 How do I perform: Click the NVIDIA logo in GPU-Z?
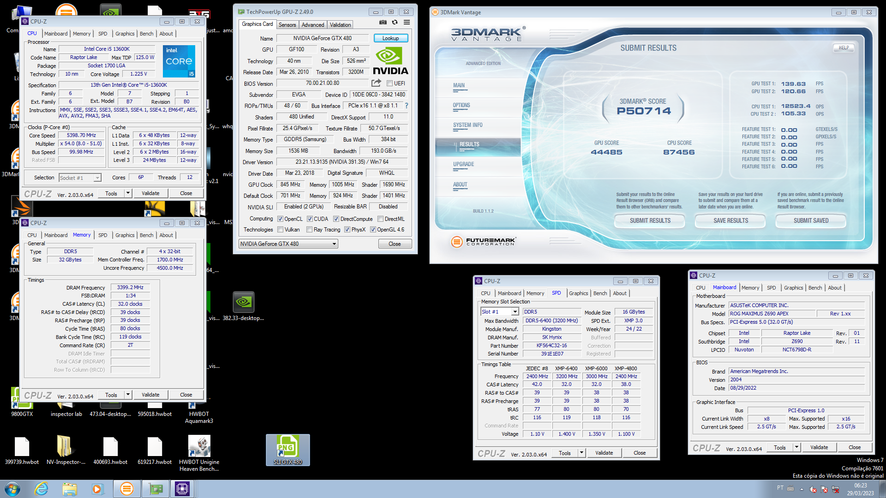390,62
